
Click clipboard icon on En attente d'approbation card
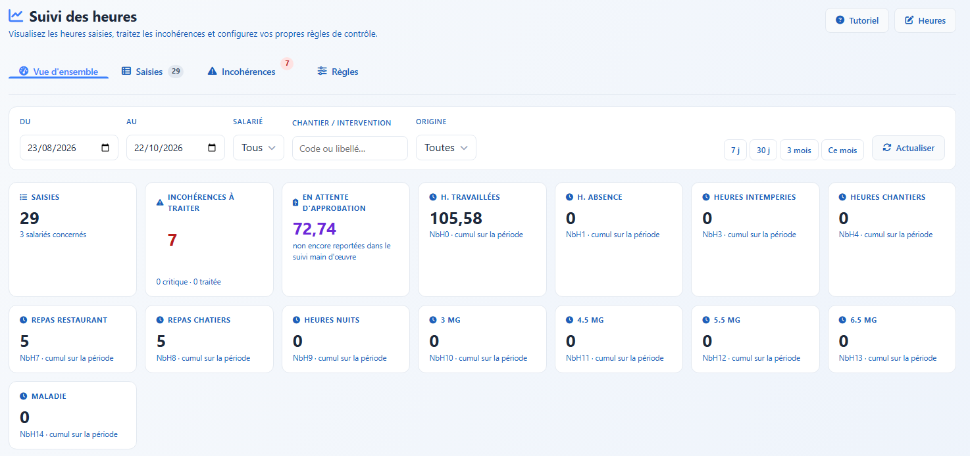(296, 202)
